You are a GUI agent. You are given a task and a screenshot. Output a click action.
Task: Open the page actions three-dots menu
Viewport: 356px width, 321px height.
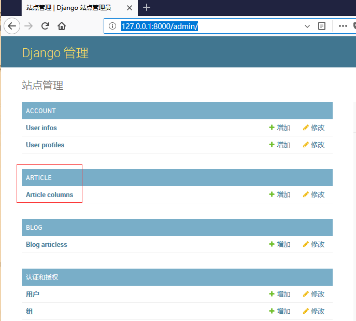point(343,26)
